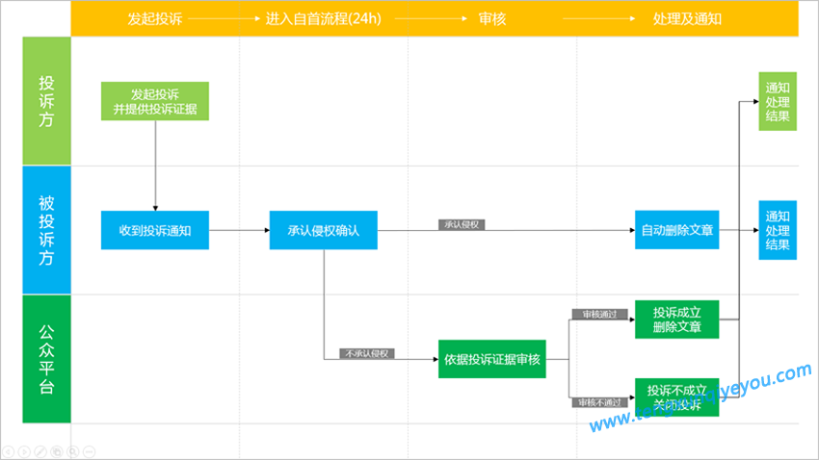Viewport: 819px width, 460px height.
Task: Advance to next slide with forward arrow
Action: [x=24, y=451]
